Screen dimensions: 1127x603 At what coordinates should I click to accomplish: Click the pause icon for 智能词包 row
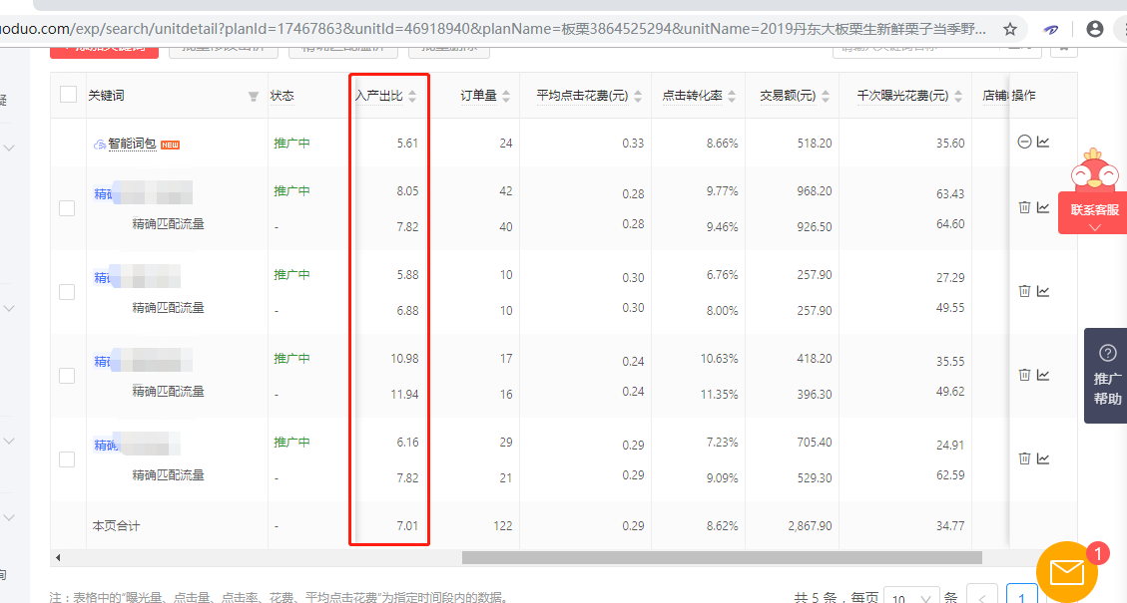(1025, 143)
